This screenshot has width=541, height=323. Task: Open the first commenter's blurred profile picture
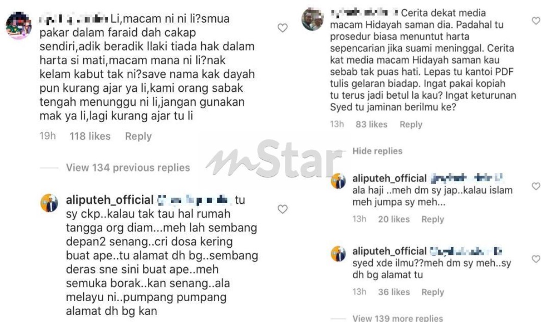pos(18,25)
